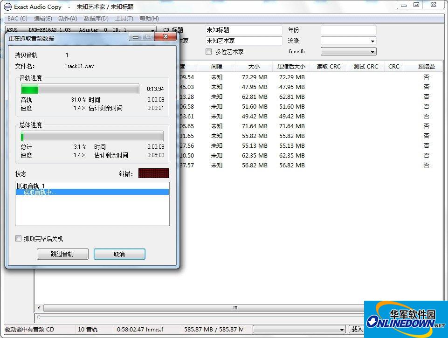Minimize the Exact Audio Copy main window
Viewport: 448px width, 338px height.
click(403, 5)
